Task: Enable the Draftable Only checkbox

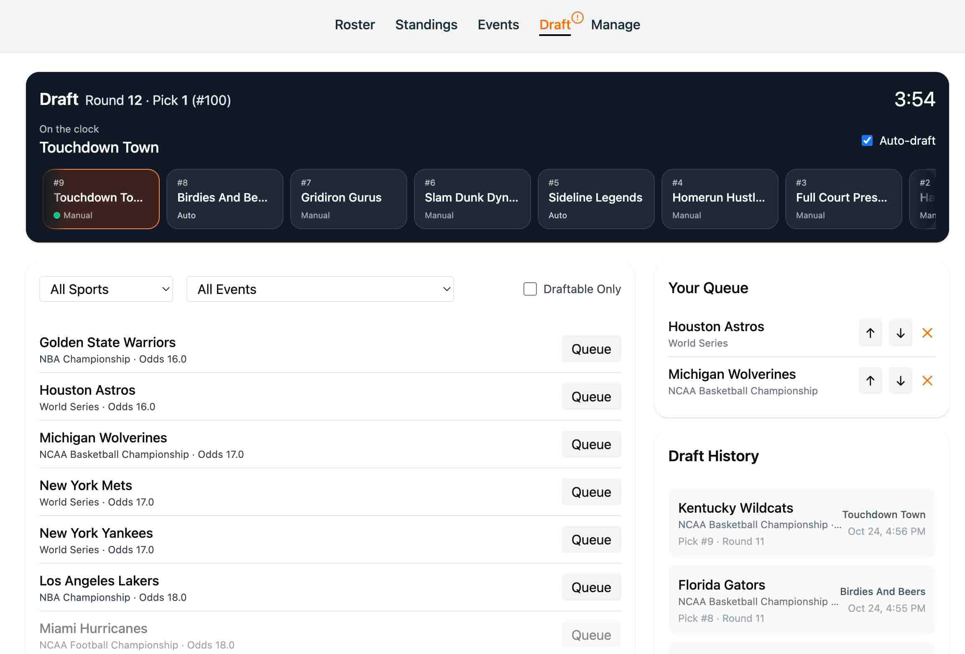Action: click(x=530, y=289)
